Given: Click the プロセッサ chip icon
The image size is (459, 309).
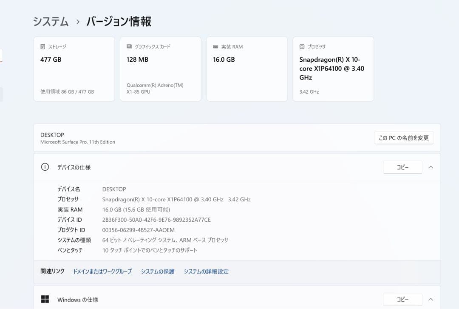Looking at the screenshot, I should (302, 46).
